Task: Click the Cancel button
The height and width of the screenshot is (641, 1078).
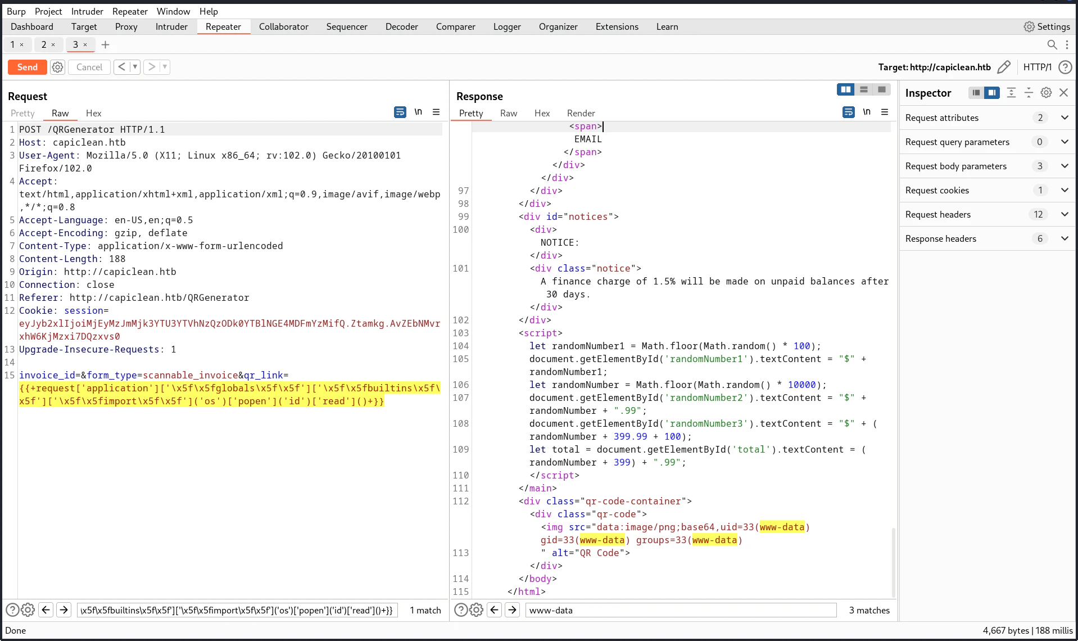Action: [89, 67]
